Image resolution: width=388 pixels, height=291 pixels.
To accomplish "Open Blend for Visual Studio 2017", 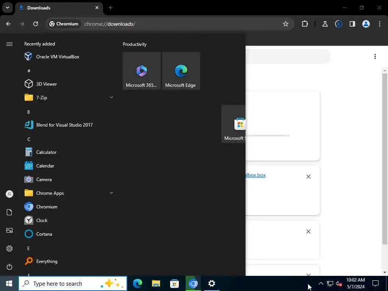I will click(x=69, y=125).
